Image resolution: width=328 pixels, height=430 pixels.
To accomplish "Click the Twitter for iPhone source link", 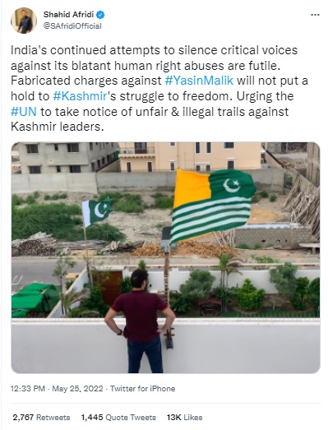I will tap(142, 389).
